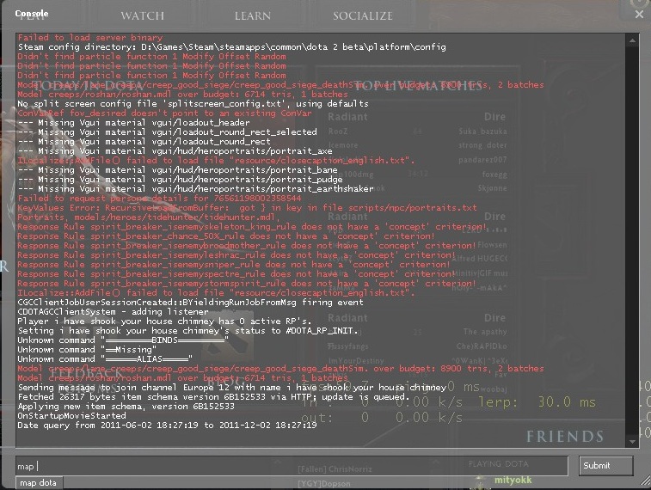Screen dimensions: 651x490
Task: Click the Console title text
Action: point(32,13)
